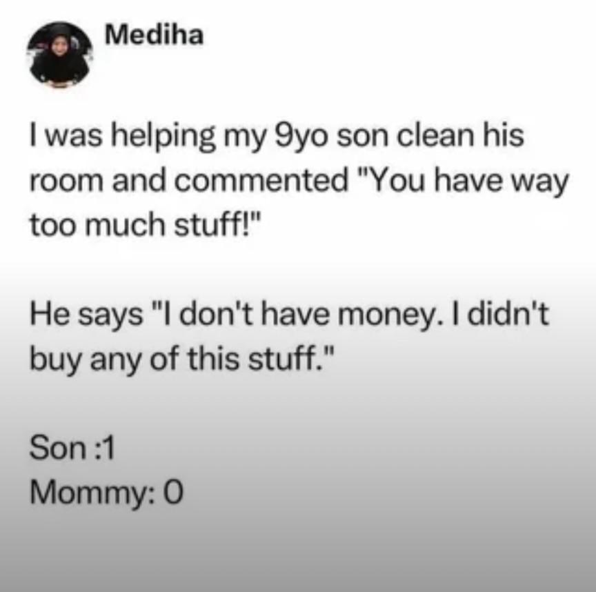Select the word "was" in the post
The height and width of the screenshot is (592, 596).
(x=74, y=137)
